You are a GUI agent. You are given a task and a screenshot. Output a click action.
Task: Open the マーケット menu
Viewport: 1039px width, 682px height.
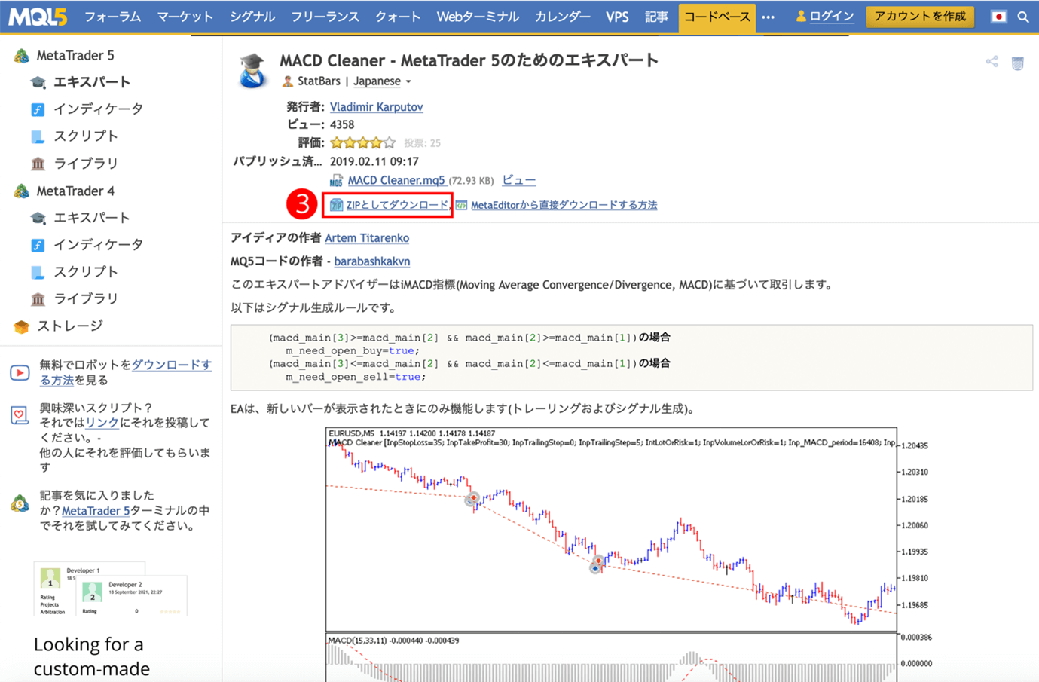coord(185,17)
